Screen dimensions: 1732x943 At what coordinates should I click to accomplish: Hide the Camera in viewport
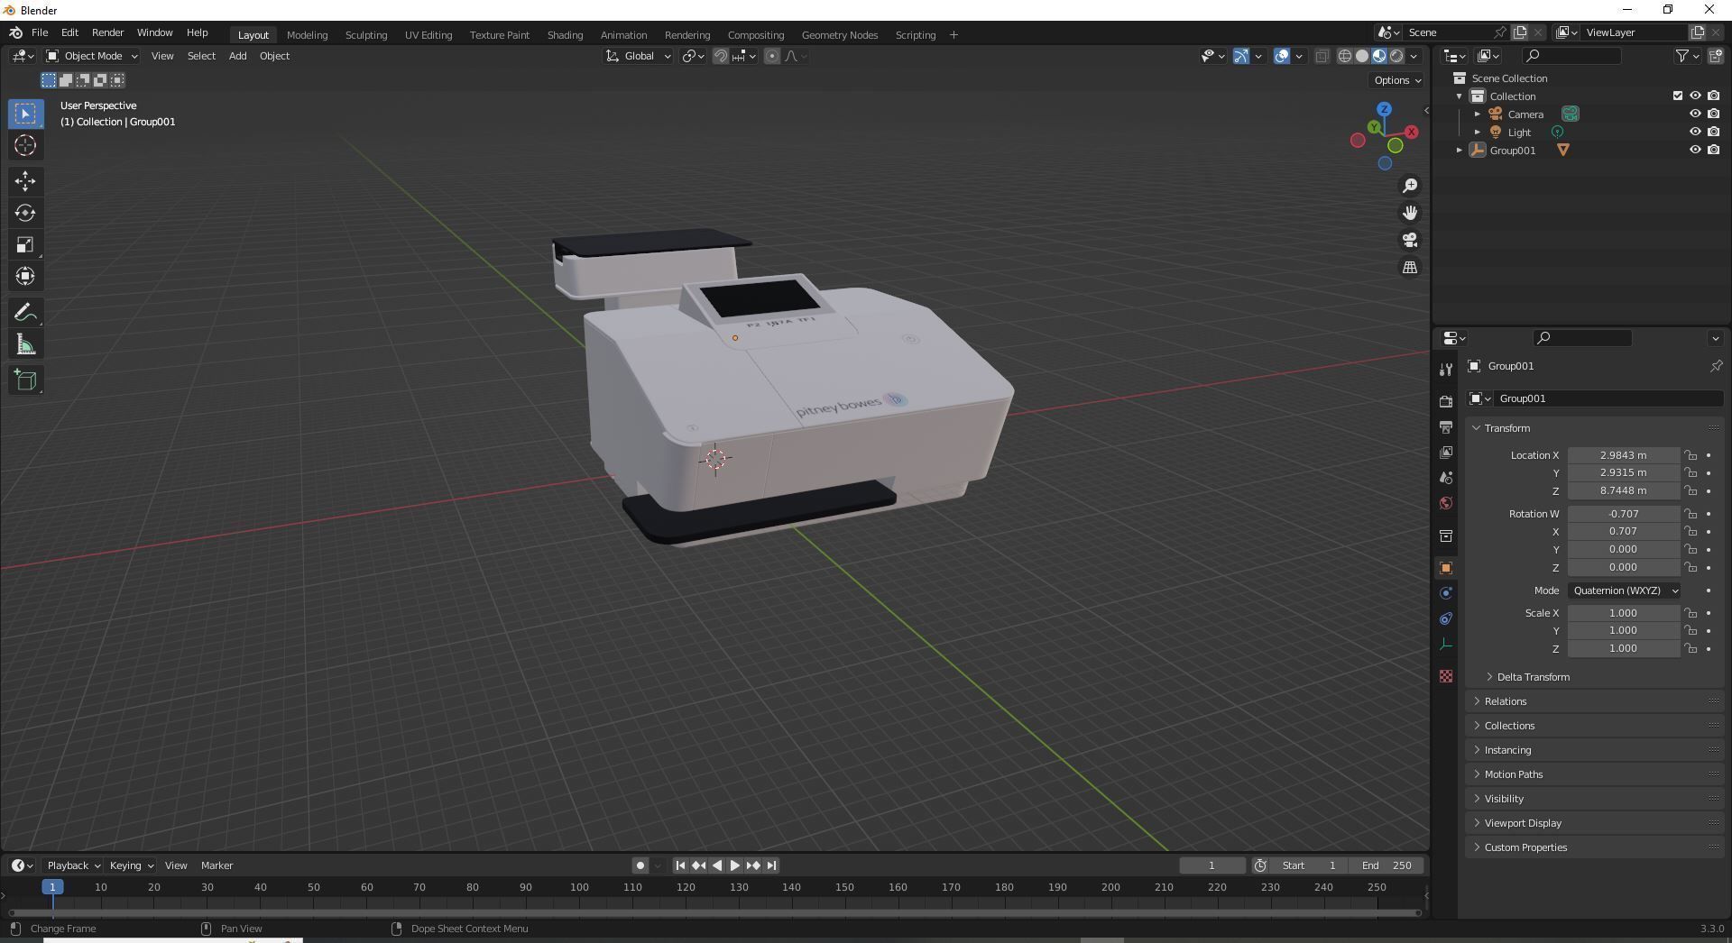coord(1695,114)
